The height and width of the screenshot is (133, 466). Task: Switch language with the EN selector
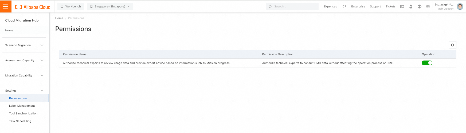click(x=428, y=7)
